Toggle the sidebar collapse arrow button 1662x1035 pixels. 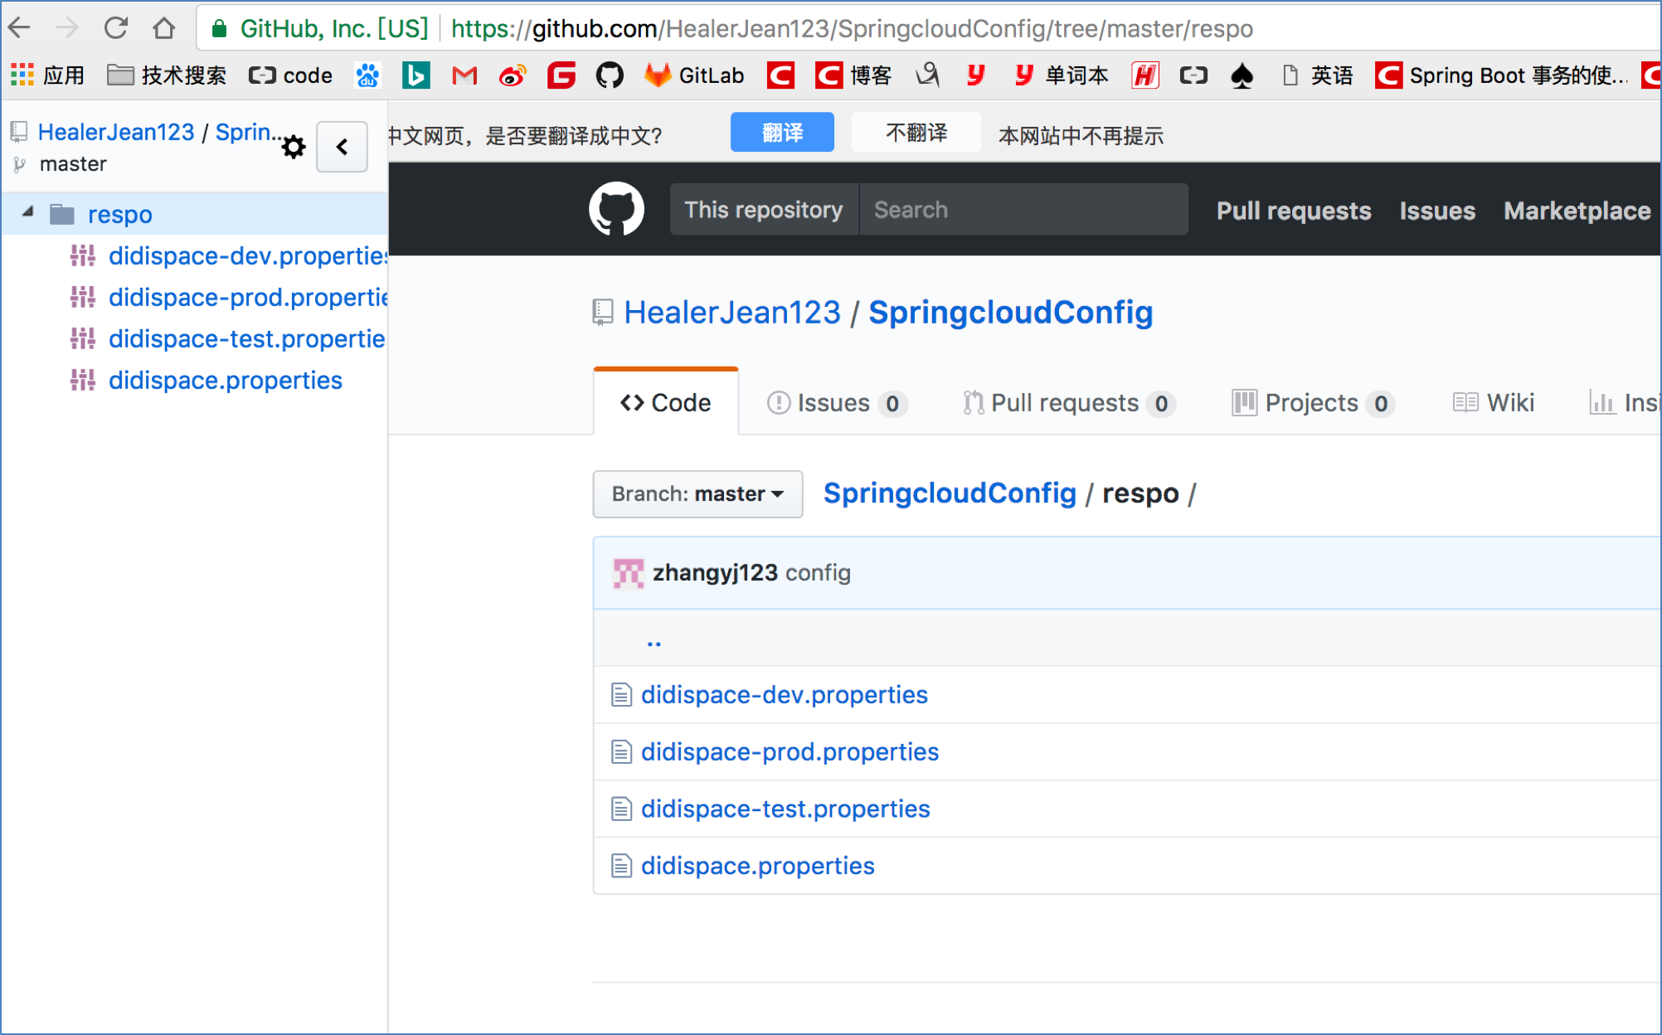tap(343, 143)
